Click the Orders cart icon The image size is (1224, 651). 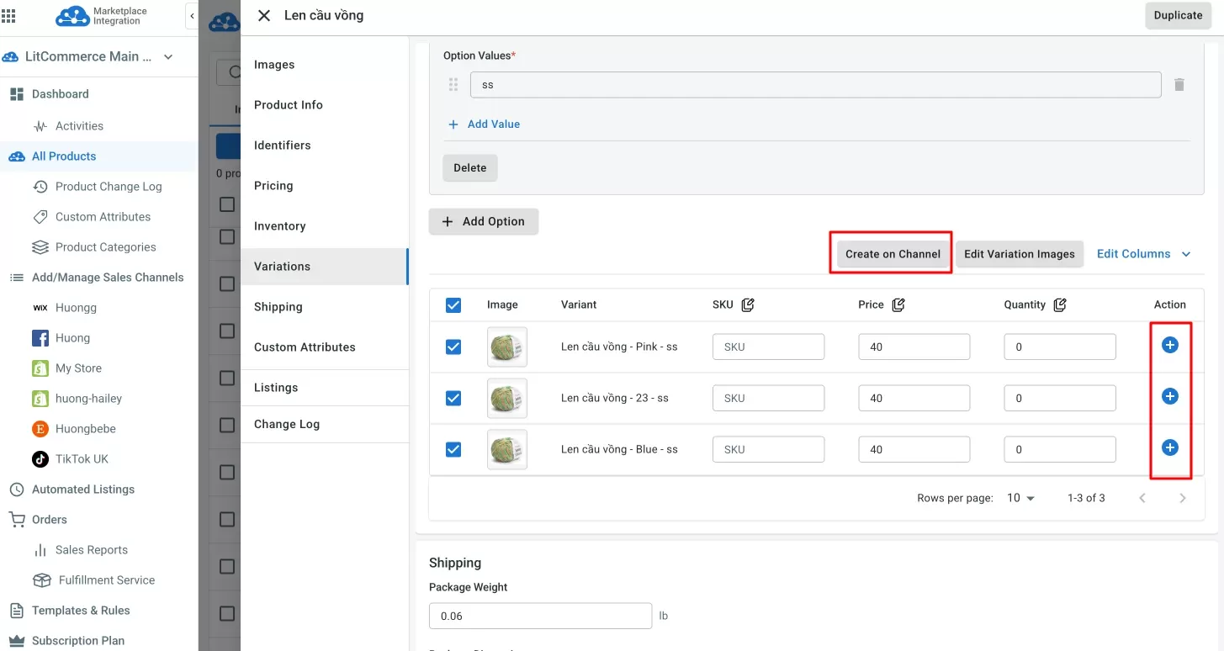16,520
